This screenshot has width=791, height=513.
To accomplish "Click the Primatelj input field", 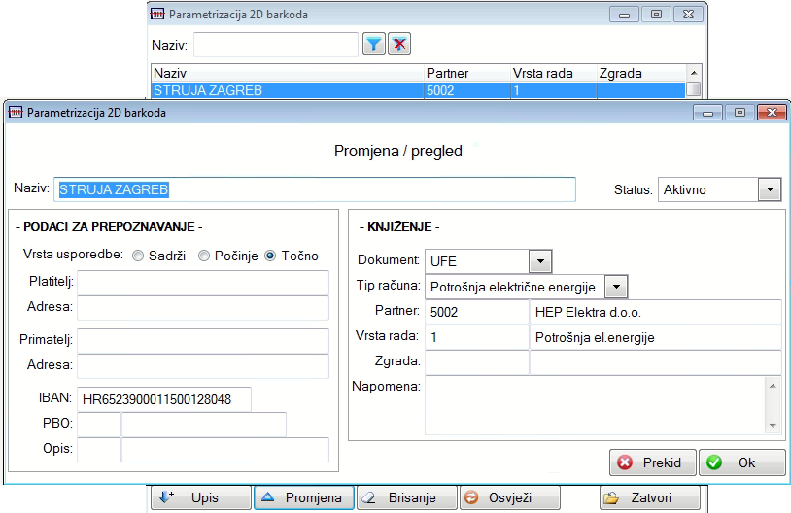I will [203, 341].
